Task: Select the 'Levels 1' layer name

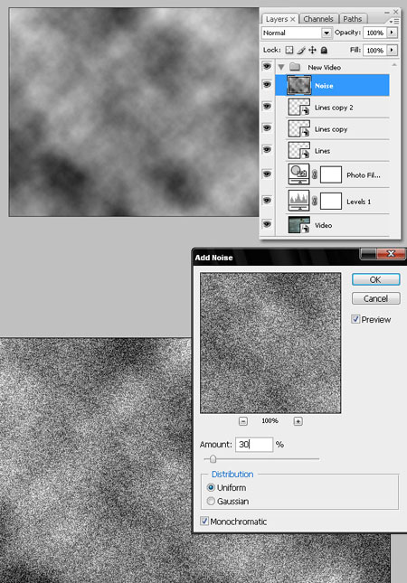Action: (359, 202)
